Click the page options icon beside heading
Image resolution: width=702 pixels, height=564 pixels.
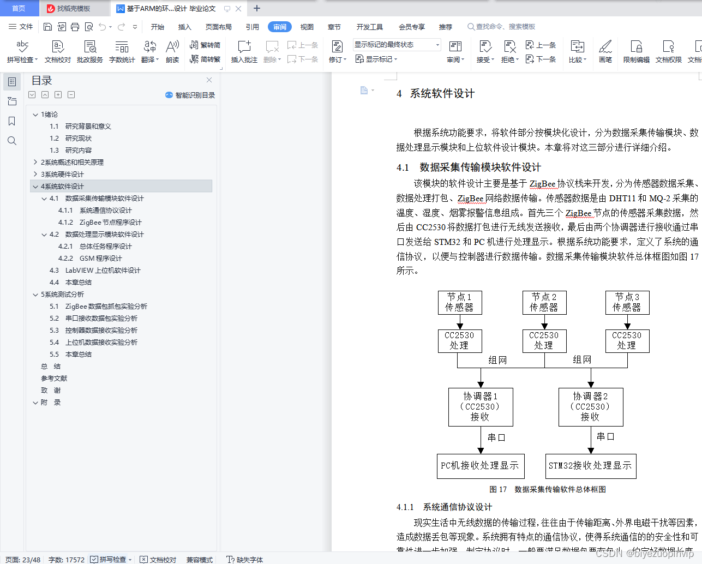(x=367, y=91)
